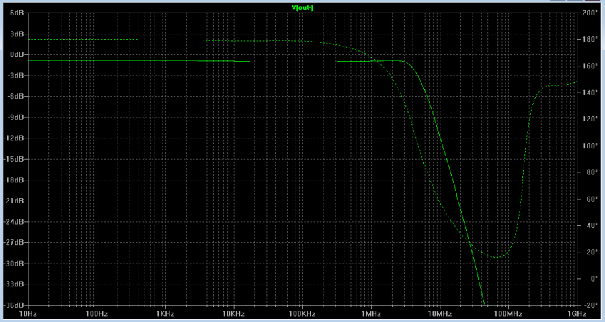Image resolution: width=605 pixels, height=322 pixels.
Task: Select the 100MHz frequency axis label
Action: (x=508, y=313)
